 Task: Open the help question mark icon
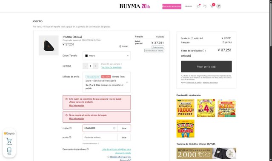218,6
